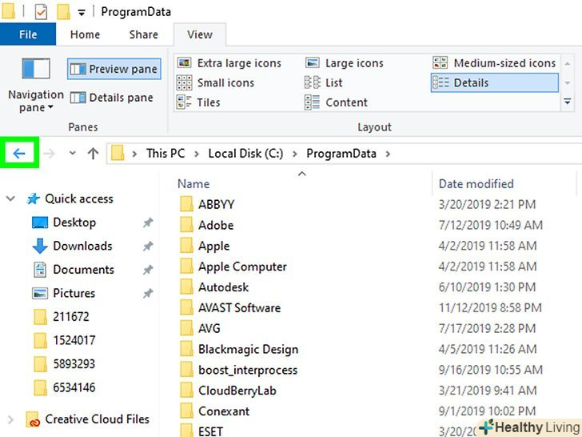Sort by the Date modified column
The height and width of the screenshot is (437, 582).
[476, 183]
